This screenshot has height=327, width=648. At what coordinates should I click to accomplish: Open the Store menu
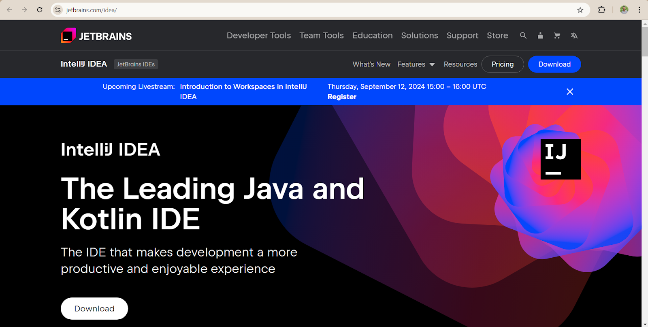click(497, 36)
